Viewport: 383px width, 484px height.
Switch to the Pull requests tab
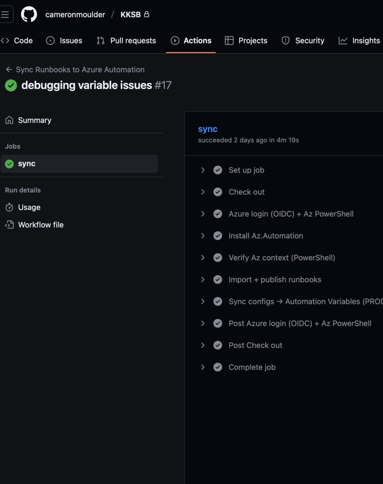[126, 41]
